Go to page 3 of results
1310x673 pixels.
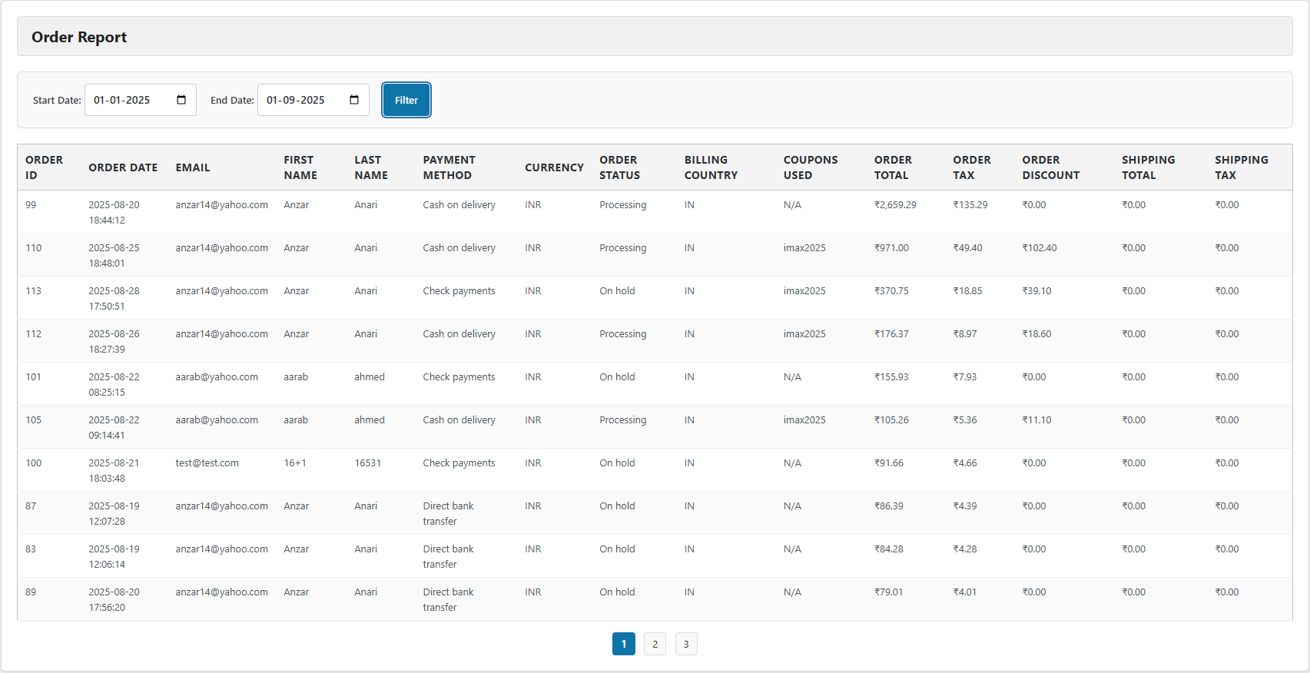pyautogui.click(x=686, y=644)
